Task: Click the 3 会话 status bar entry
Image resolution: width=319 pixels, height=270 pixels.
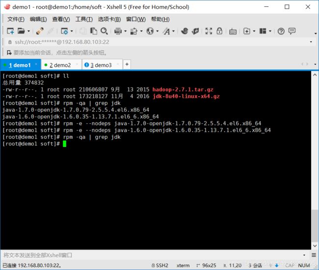Action: pyautogui.click(x=255, y=265)
